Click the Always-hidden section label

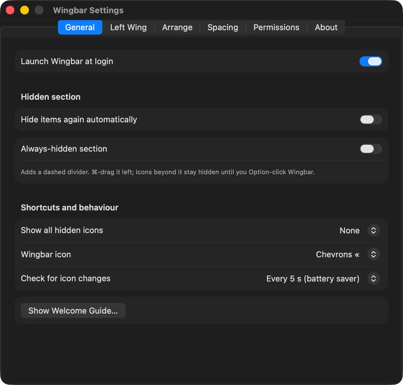point(64,149)
